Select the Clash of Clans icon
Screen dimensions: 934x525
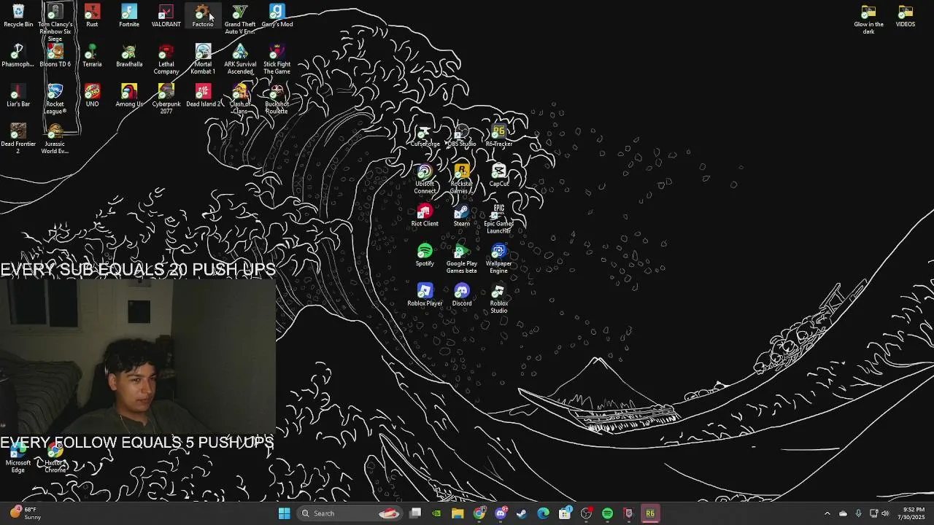[240, 99]
